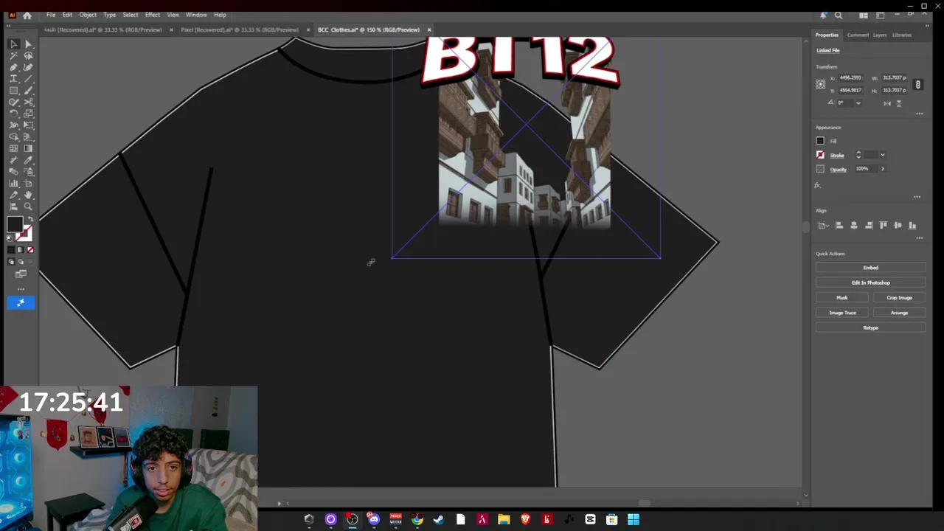944x531 pixels.
Task: Click the Appearance Stroke swatch
Action: click(x=820, y=155)
